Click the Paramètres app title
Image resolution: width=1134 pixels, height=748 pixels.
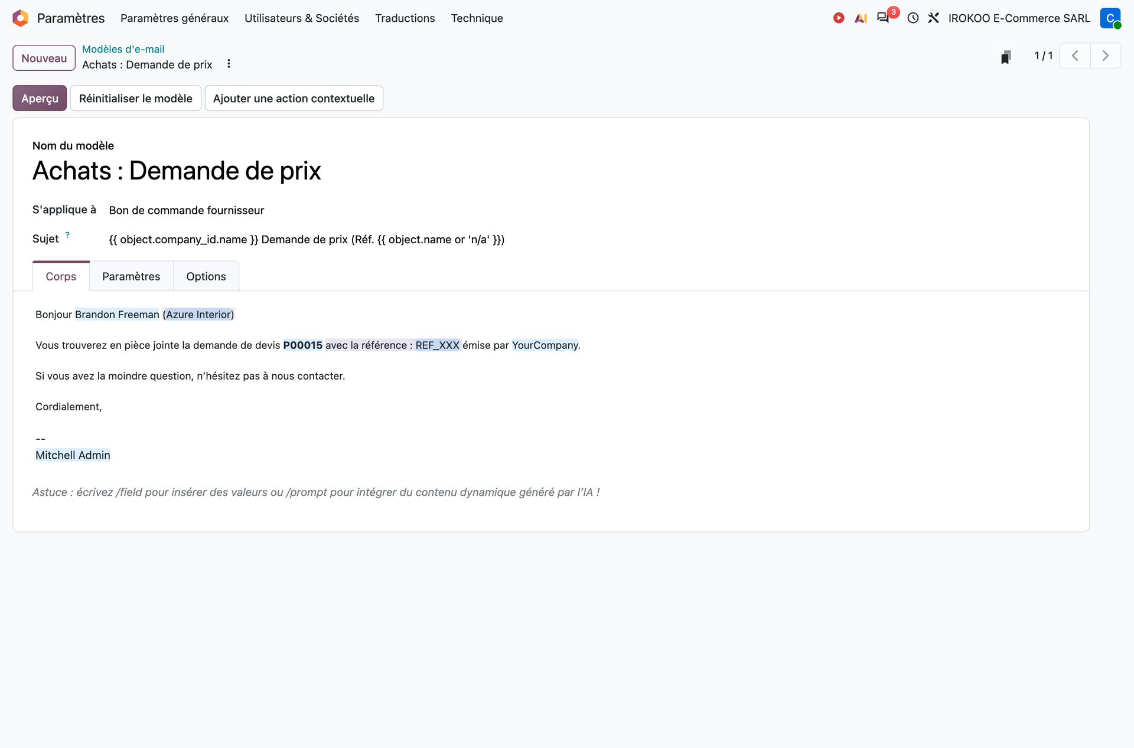coord(71,18)
